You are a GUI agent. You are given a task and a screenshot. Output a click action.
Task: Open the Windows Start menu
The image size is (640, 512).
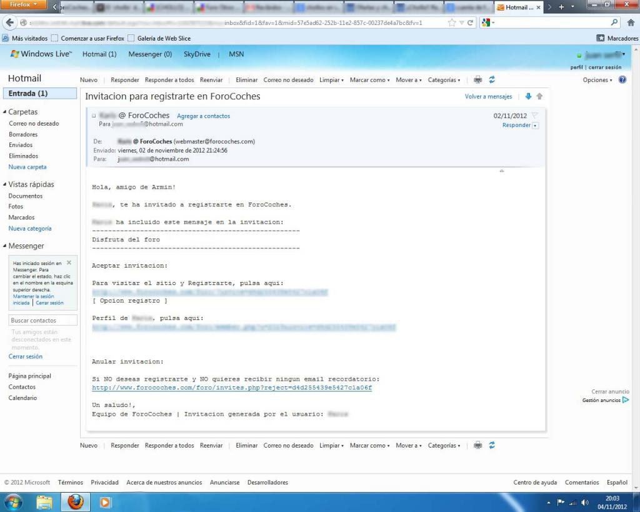[x=14, y=502]
